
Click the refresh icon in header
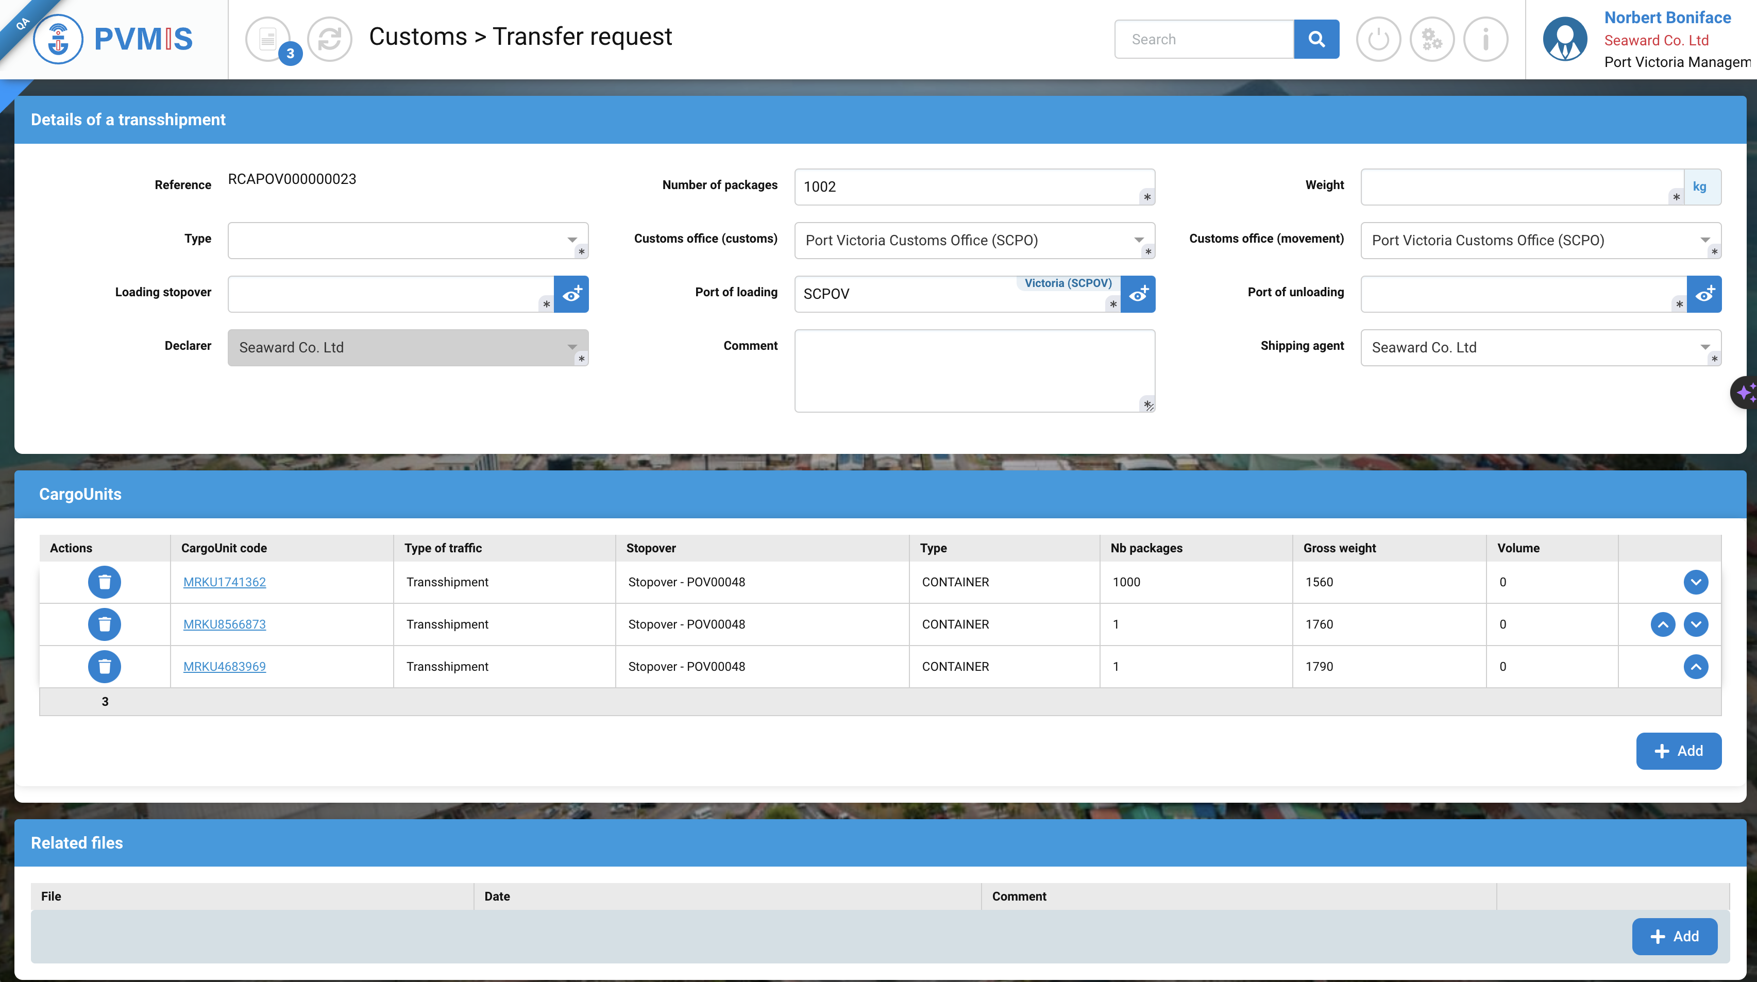click(x=329, y=39)
